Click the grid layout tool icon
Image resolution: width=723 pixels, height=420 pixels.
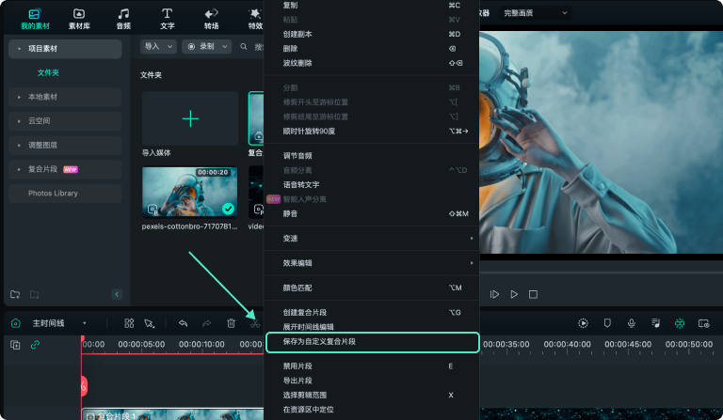coord(129,323)
